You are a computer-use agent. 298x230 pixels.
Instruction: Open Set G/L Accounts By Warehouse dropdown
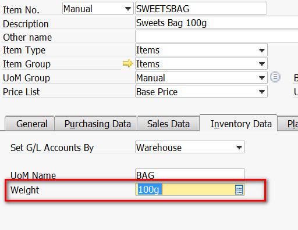pos(239,148)
